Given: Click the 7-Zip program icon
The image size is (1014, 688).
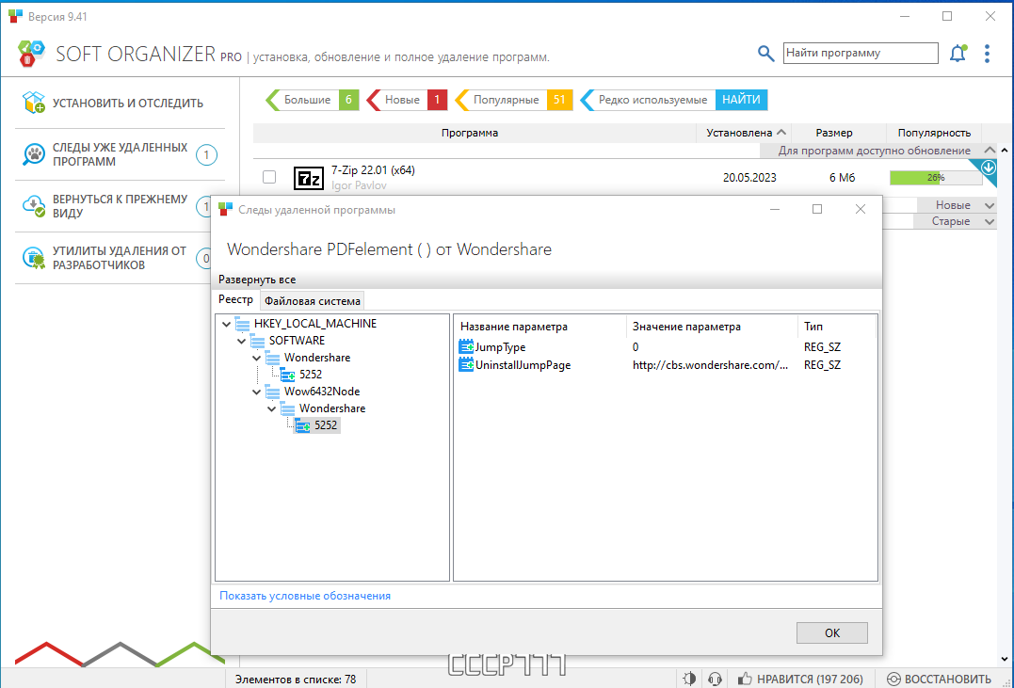Looking at the screenshot, I should coord(309,178).
